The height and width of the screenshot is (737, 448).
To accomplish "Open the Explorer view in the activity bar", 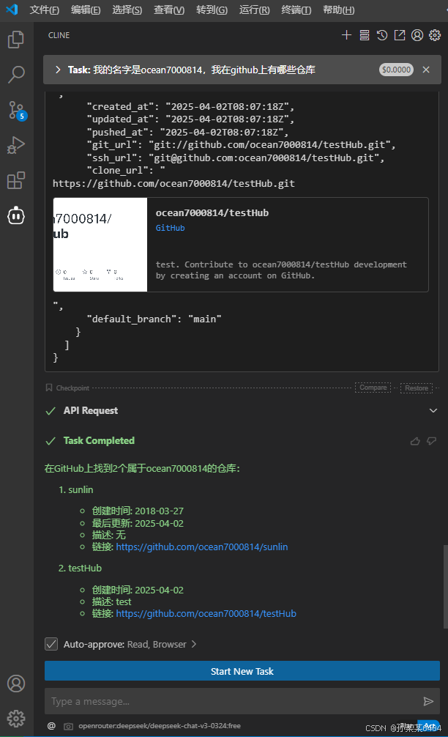I will (x=16, y=40).
